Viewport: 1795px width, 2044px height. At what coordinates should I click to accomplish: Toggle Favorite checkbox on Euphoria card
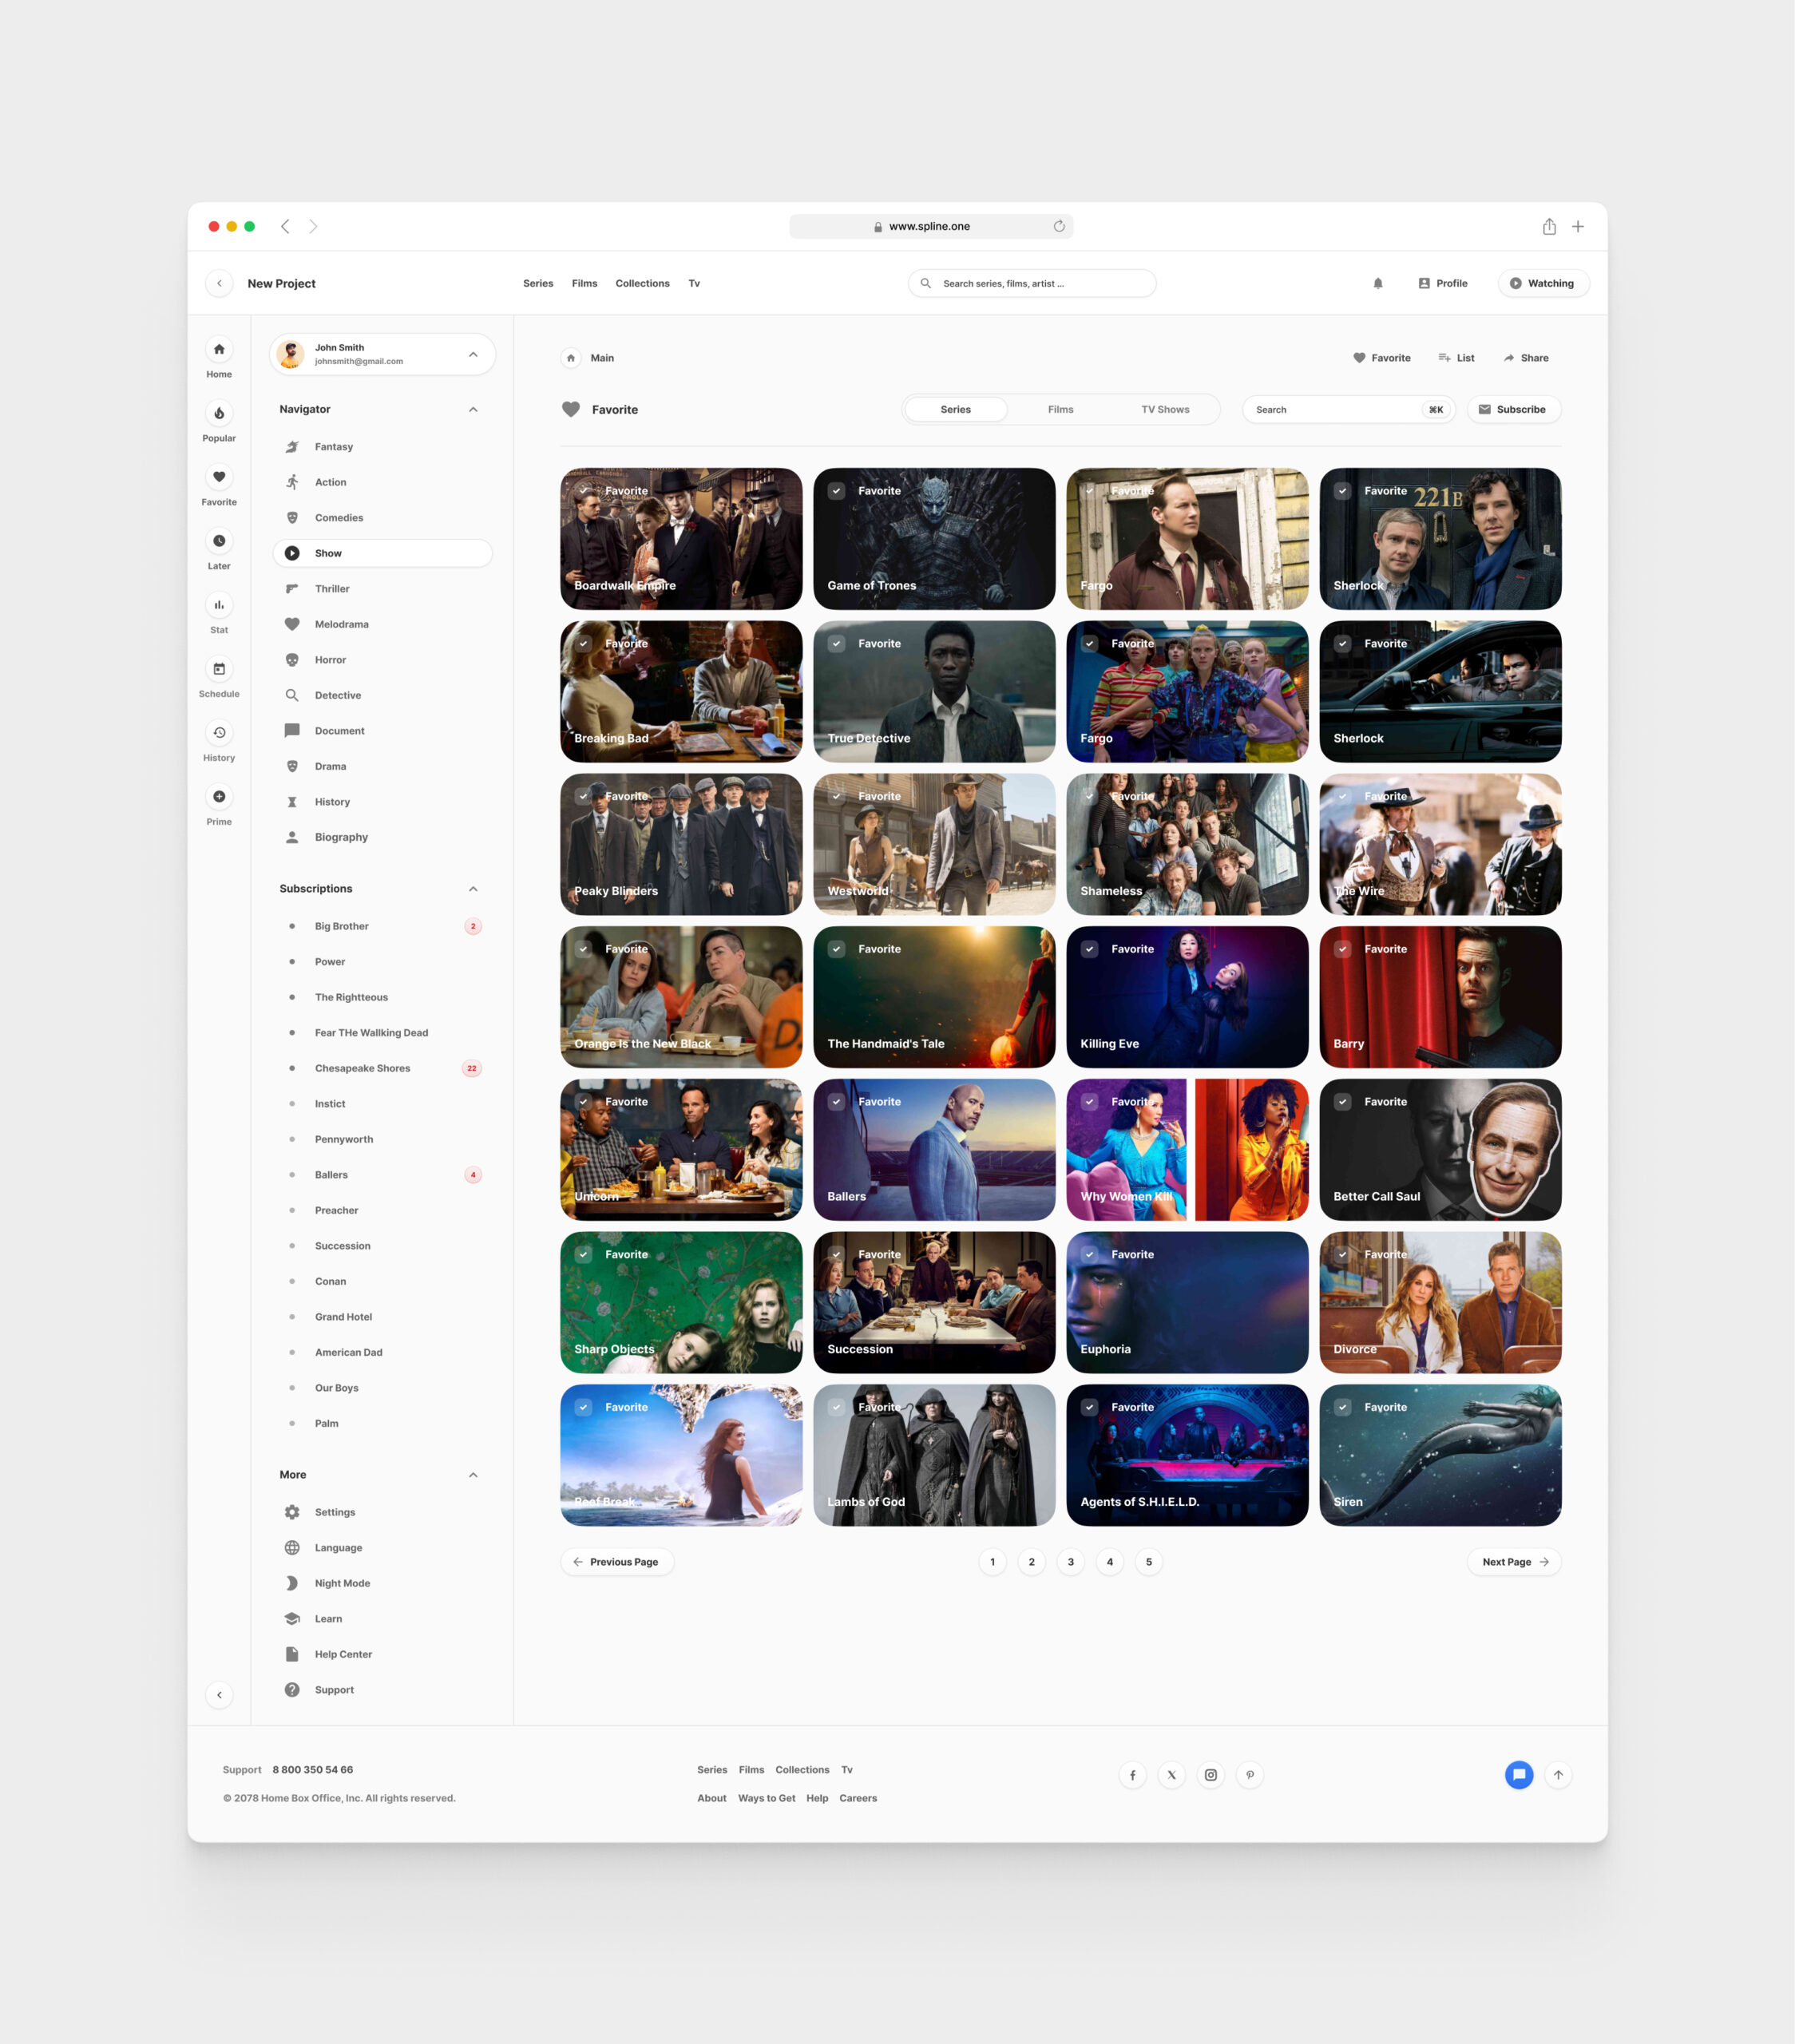1089,1254
